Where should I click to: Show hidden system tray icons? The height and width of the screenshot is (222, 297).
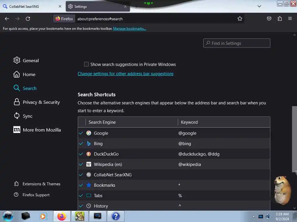point(253,217)
